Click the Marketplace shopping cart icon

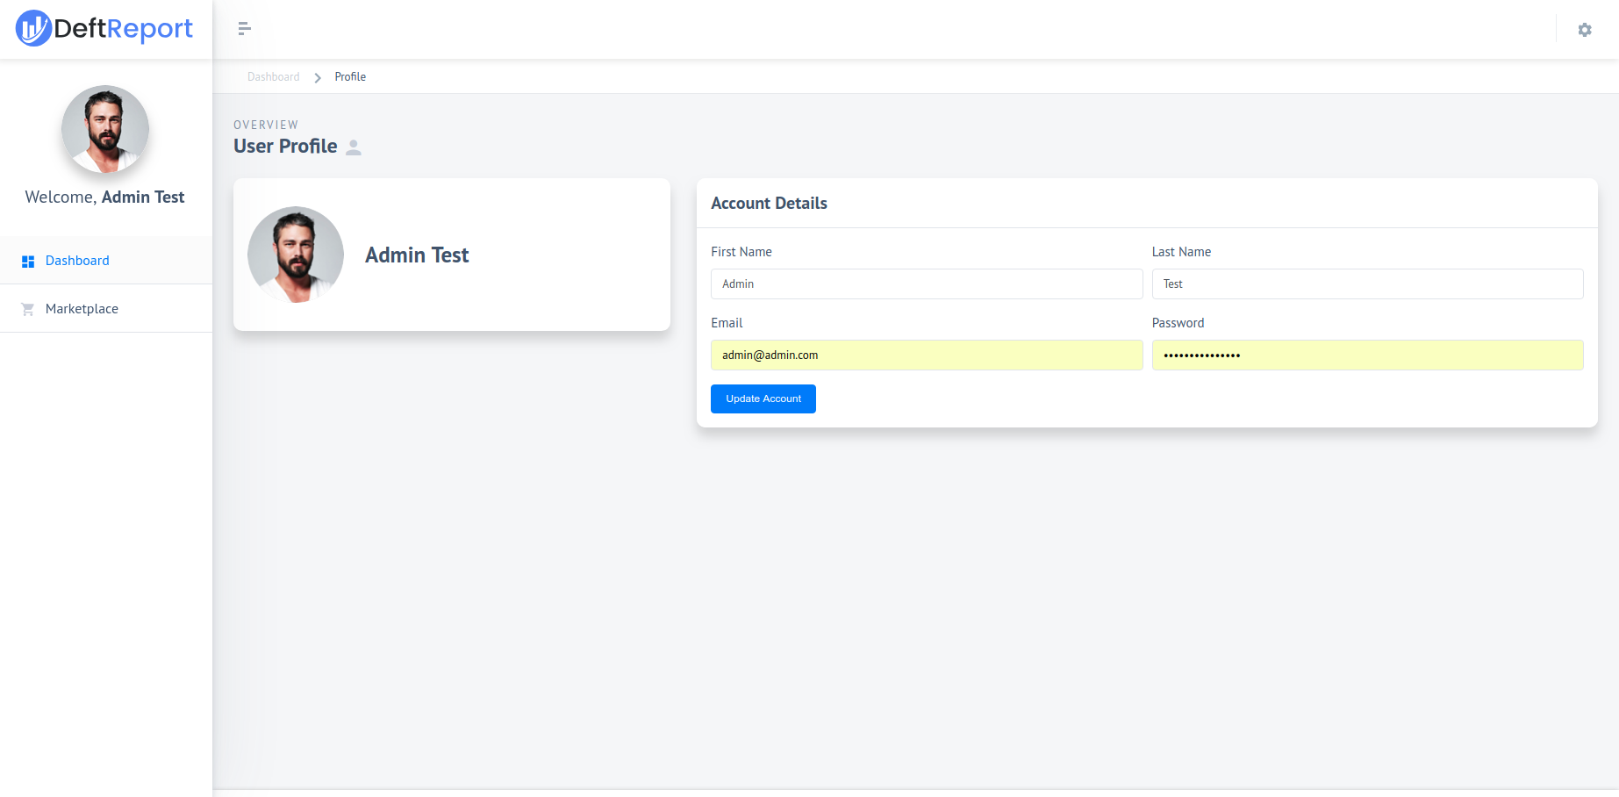(27, 308)
